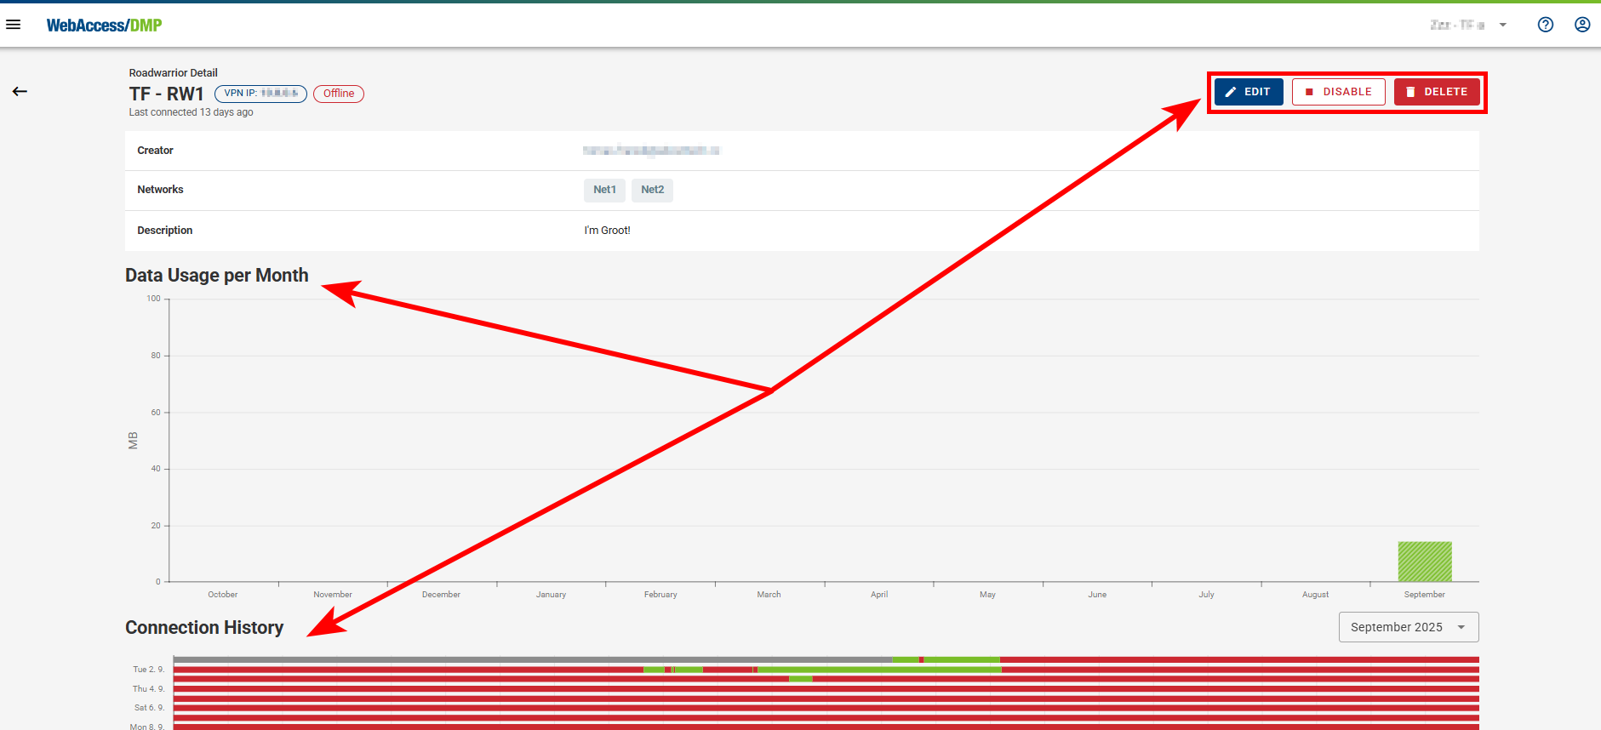This screenshot has height=730, width=1601.
Task: Click the stop icon on Disable
Action: 1309,92
